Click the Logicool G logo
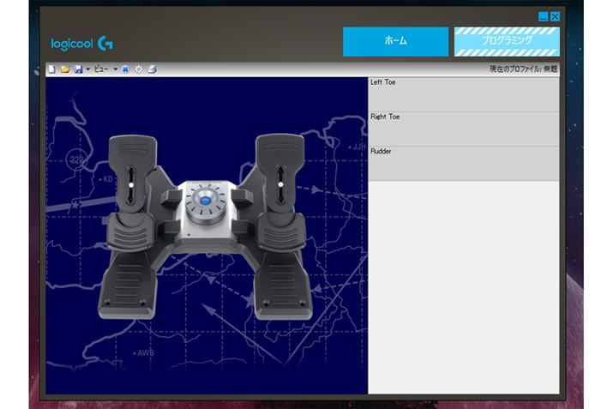613x409 pixels. [82, 42]
